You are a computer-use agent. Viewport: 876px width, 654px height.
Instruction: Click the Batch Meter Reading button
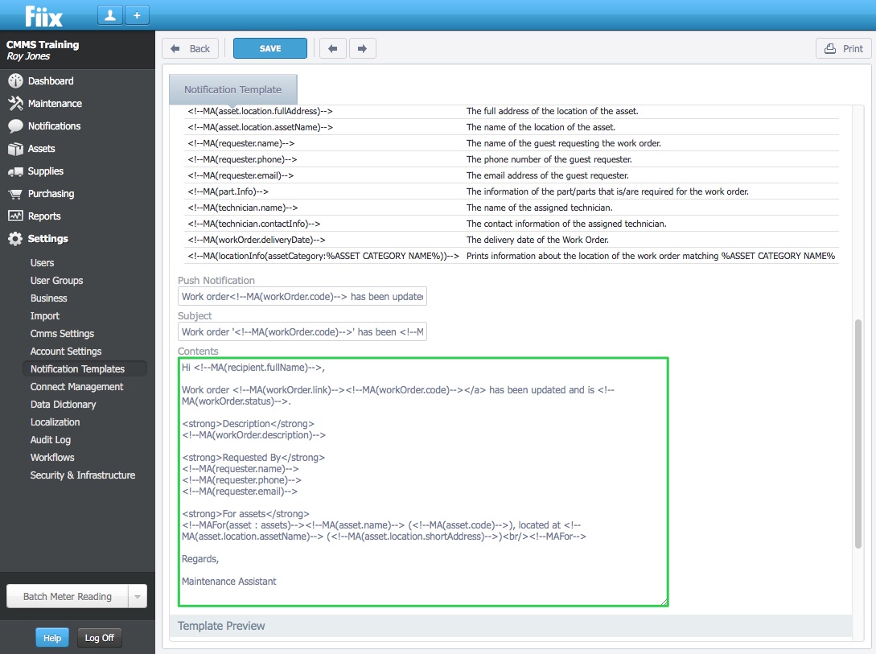click(x=68, y=596)
